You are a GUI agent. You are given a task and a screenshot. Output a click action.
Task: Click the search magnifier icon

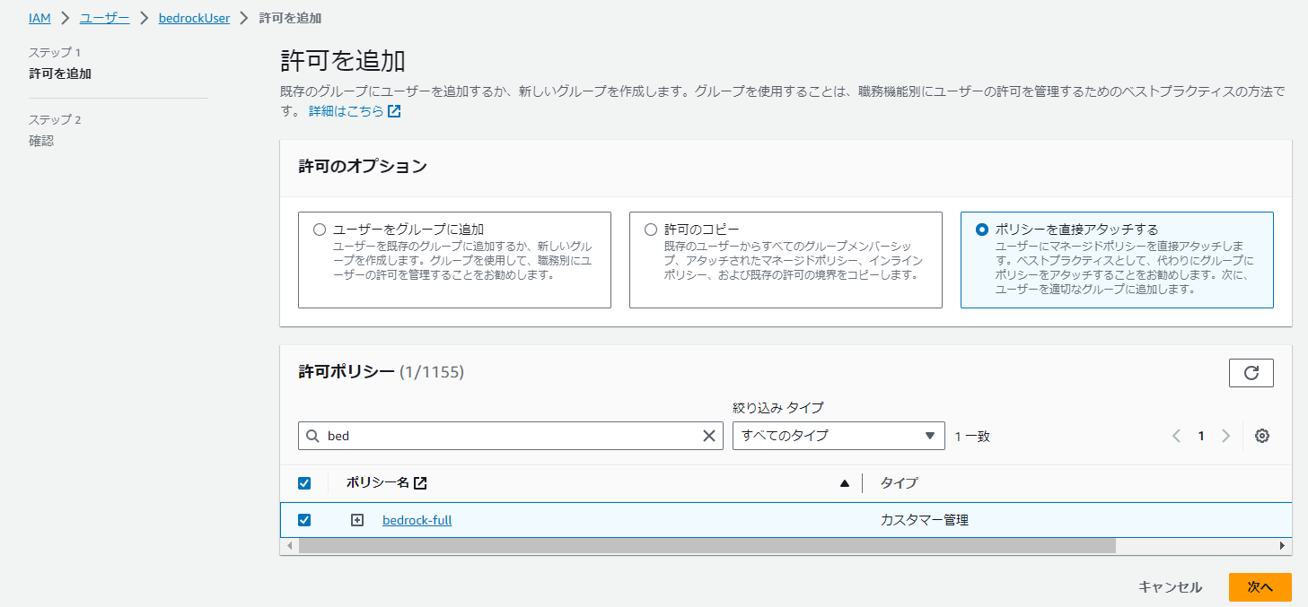(313, 436)
